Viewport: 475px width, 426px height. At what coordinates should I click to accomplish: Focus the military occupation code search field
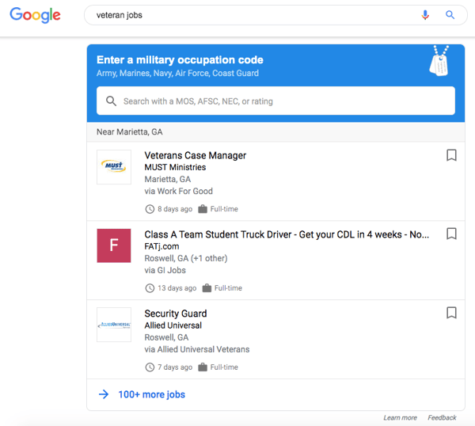pos(275,101)
